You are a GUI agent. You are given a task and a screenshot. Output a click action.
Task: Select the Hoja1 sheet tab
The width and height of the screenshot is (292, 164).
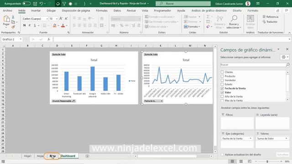[x=27, y=156]
